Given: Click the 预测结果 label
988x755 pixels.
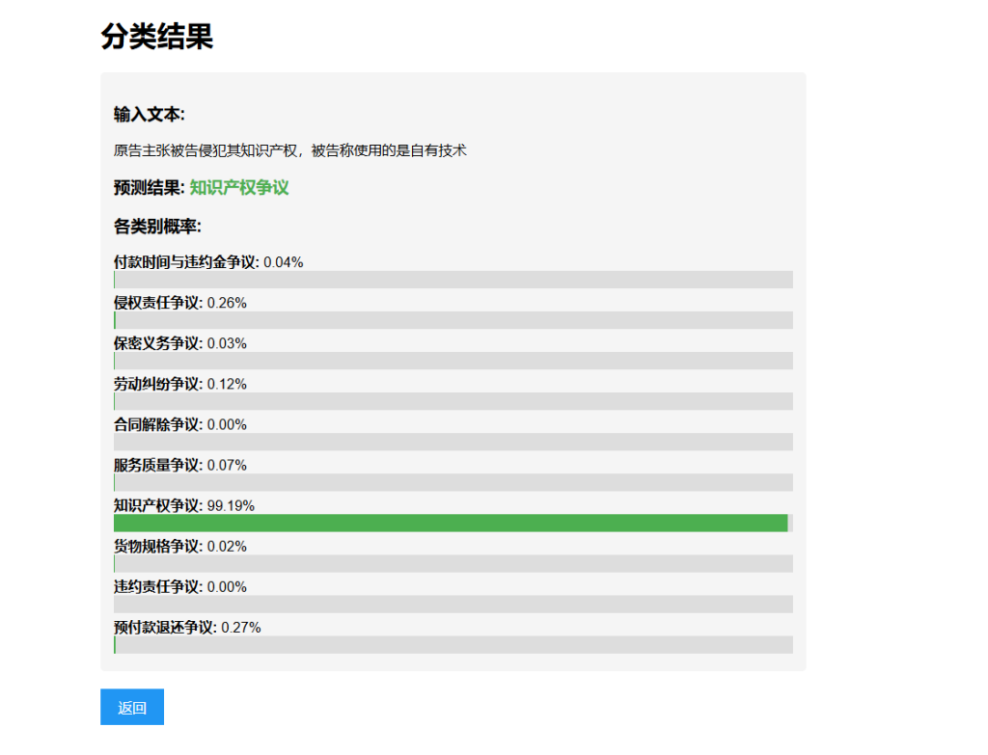Looking at the screenshot, I should [149, 188].
